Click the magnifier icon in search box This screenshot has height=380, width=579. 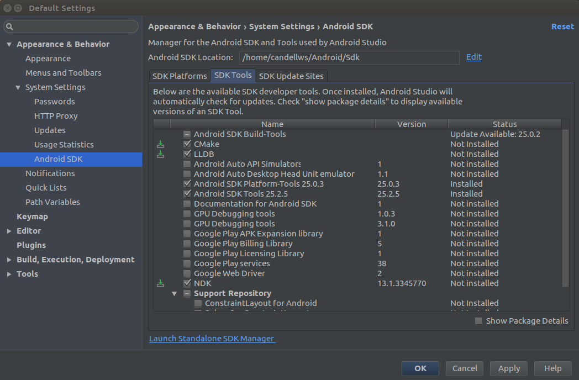click(x=9, y=27)
